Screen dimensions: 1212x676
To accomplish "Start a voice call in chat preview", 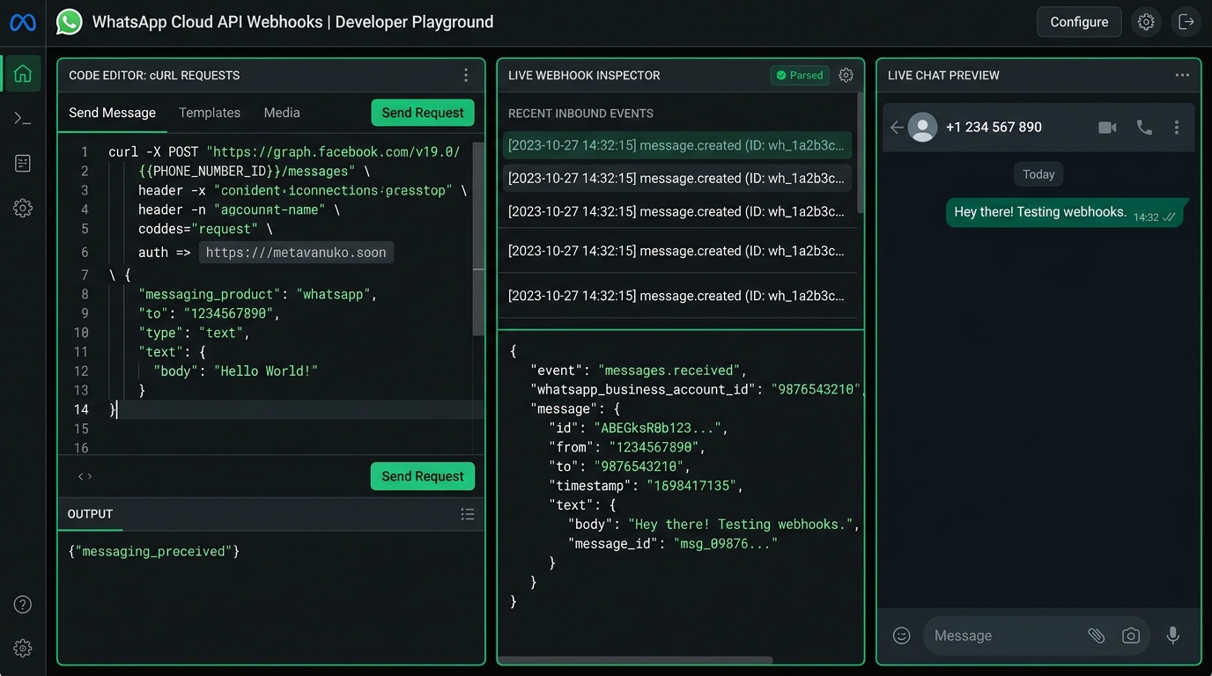I will 1144,128.
